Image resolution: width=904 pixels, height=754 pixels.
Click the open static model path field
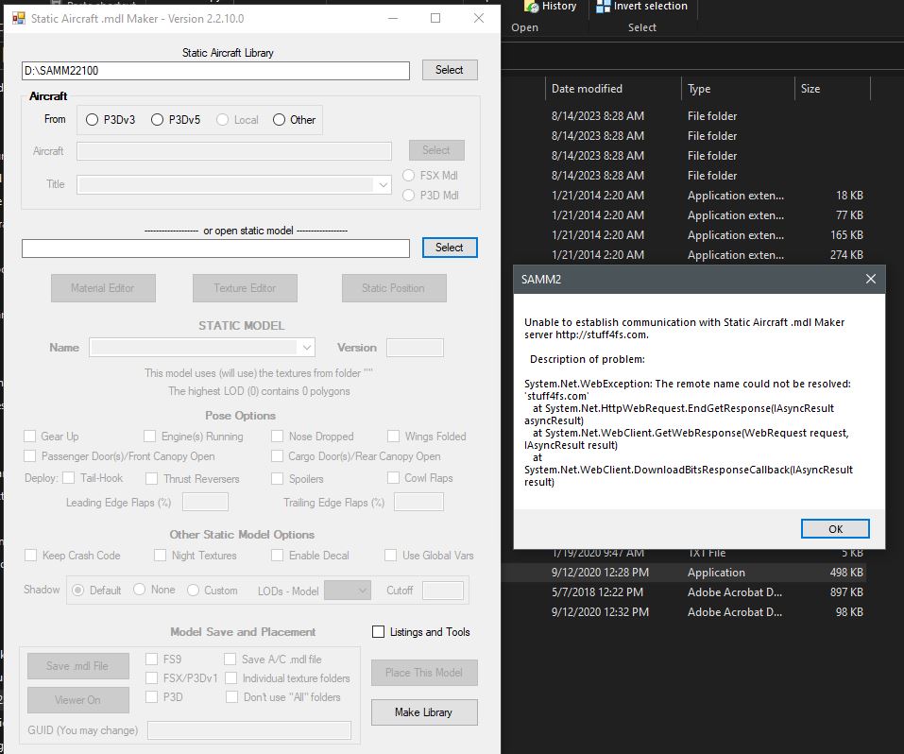[x=215, y=248]
